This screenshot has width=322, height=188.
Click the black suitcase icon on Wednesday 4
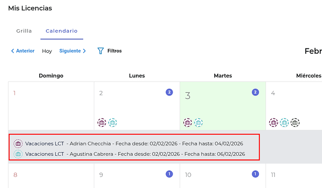(295, 122)
